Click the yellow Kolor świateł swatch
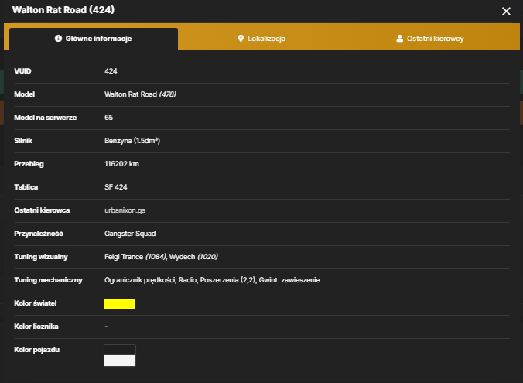Screen dimensions: 523x383 [x=120, y=303]
